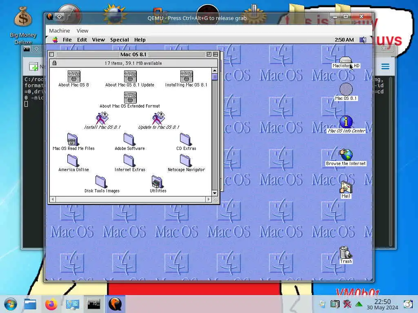Select the Mac OS 8.1 CD desktop icon
This screenshot has width=418, height=313.
pos(346,89)
